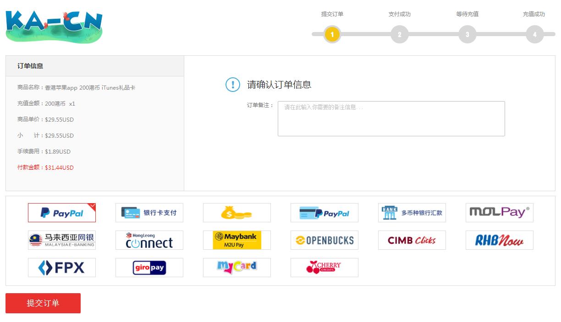Choose 银行卡支付 bank card payment
The image size is (561, 322).
coord(149,213)
